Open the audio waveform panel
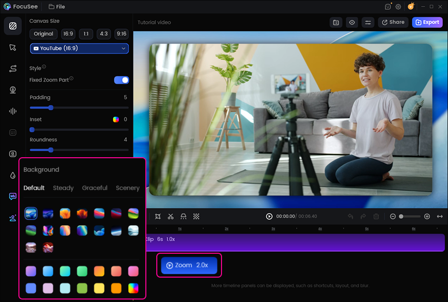The image size is (448, 302). pos(12,111)
